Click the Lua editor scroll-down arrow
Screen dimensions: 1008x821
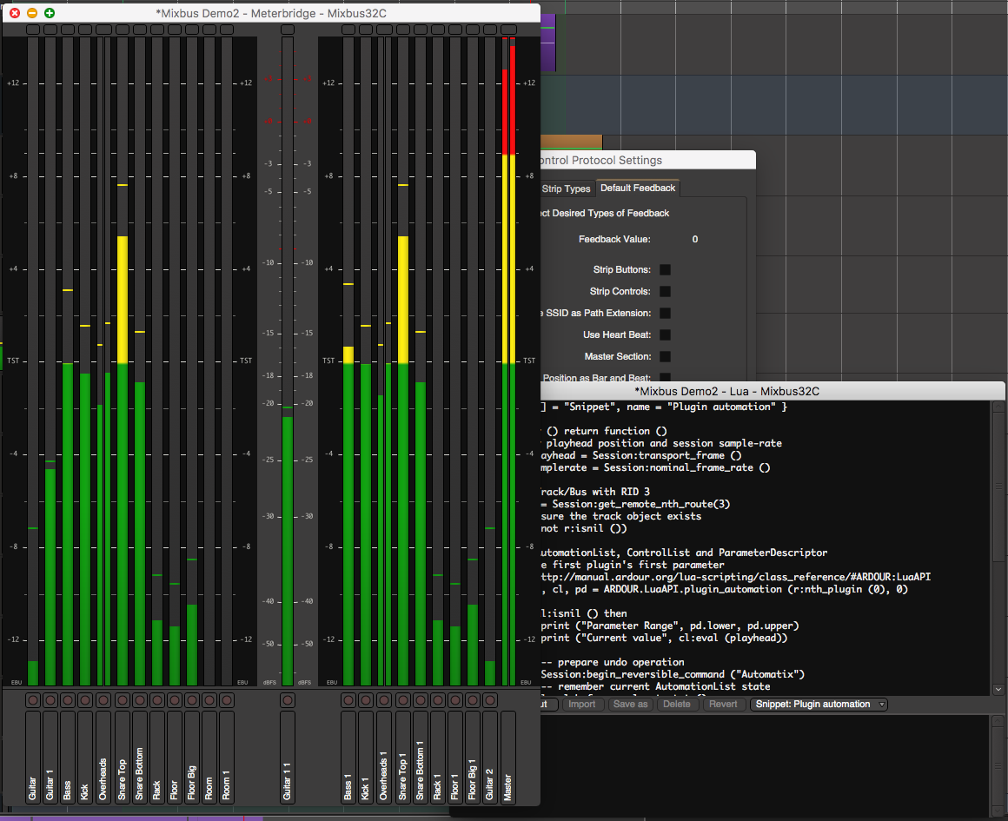pos(998,688)
